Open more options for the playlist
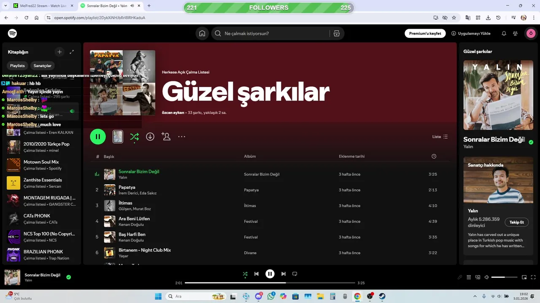This screenshot has width=540, height=303. 182,137
